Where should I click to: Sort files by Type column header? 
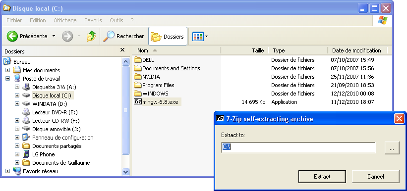(x=298, y=50)
